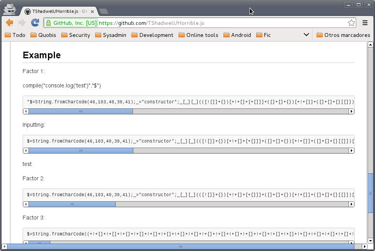Expand hidden bookmarks with the chevron
The image size is (375, 251).
306,35
